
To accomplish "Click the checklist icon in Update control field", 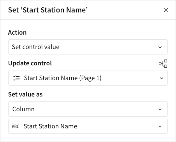I will pos(16,78).
